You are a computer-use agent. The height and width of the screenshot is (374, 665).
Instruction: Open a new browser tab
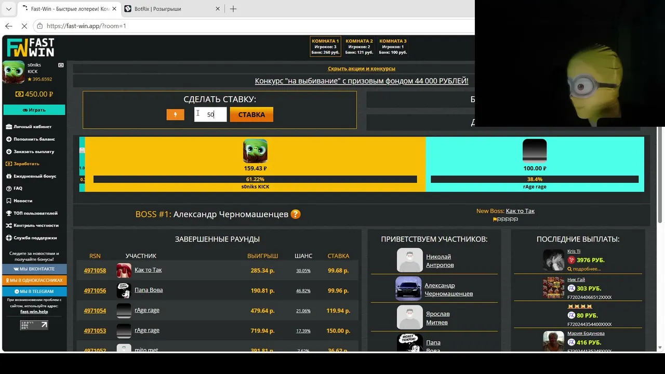tap(233, 9)
